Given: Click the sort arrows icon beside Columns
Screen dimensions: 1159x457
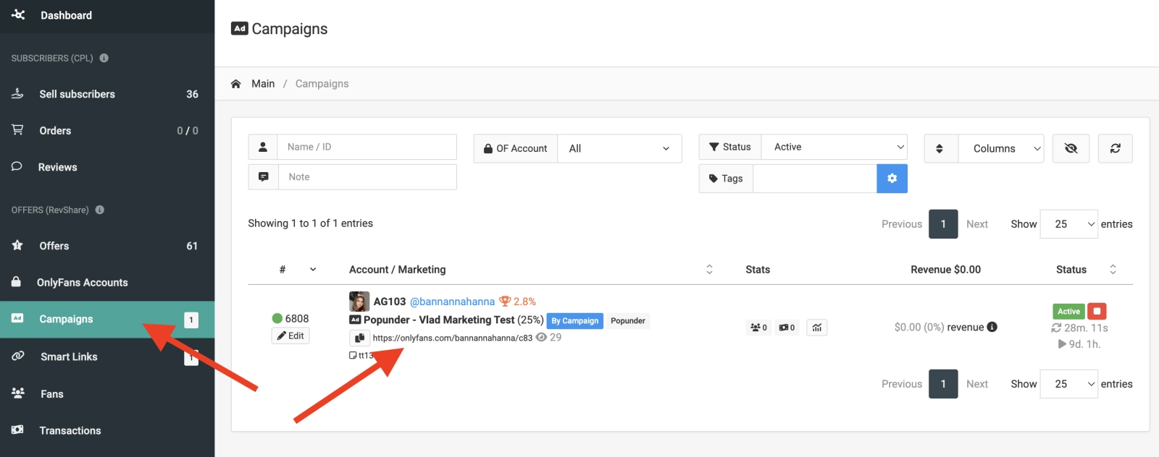Looking at the screenshot, I should coord(940,148).
